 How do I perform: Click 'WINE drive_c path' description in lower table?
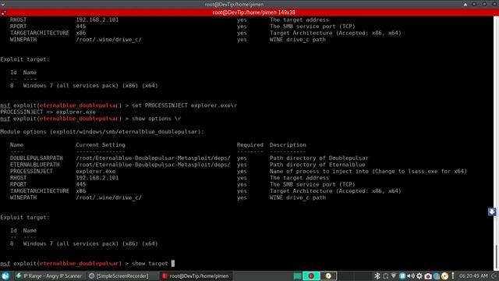point(298,197)
